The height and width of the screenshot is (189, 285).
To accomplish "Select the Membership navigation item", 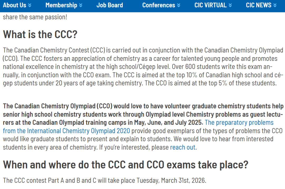I will tap(61, 5).
